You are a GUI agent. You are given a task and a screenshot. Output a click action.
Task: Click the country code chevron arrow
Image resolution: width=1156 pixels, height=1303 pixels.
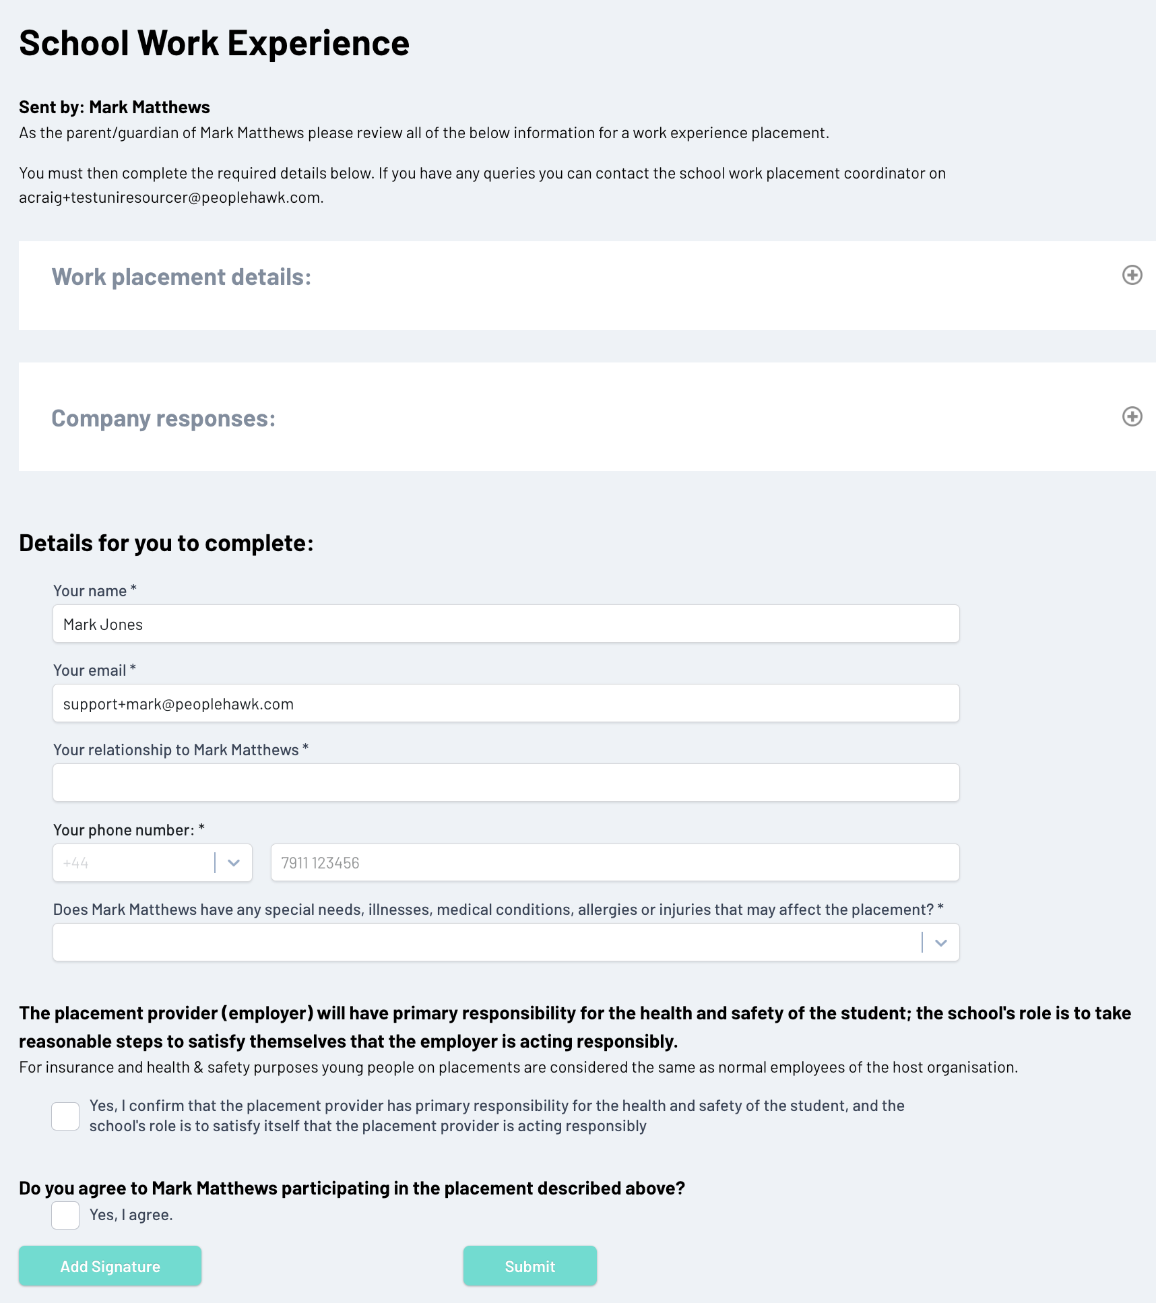click(234, 862)
